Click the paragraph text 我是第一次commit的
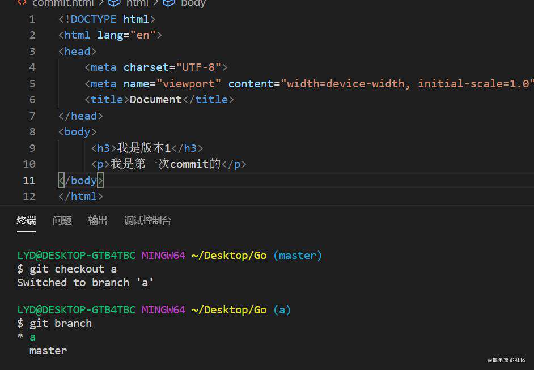The width and height of the screenshot is (534, 370). click(x=166, y=164)
